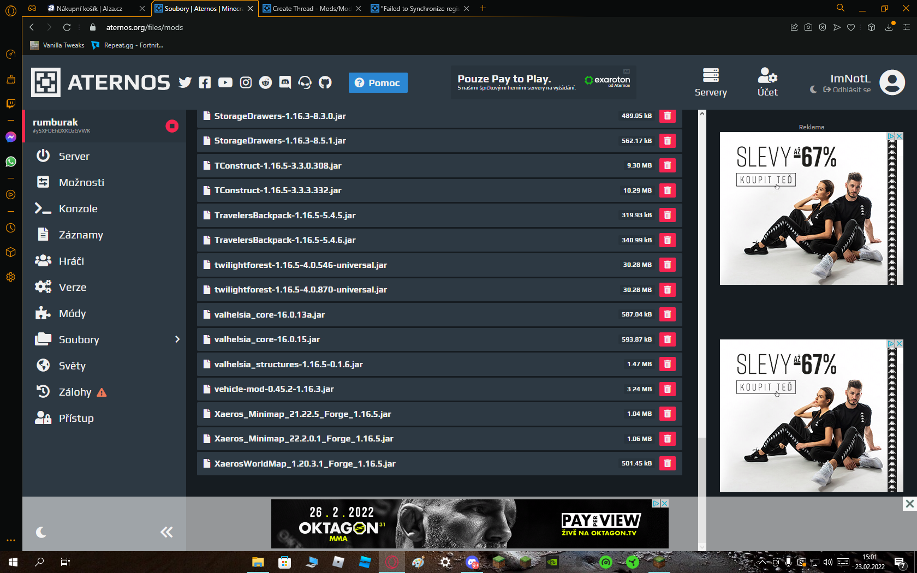917x573 pixels.
Task: Delete XaerosWorldMap_1.20.3.1 Forge jar
Action: [x=667, y=463]
